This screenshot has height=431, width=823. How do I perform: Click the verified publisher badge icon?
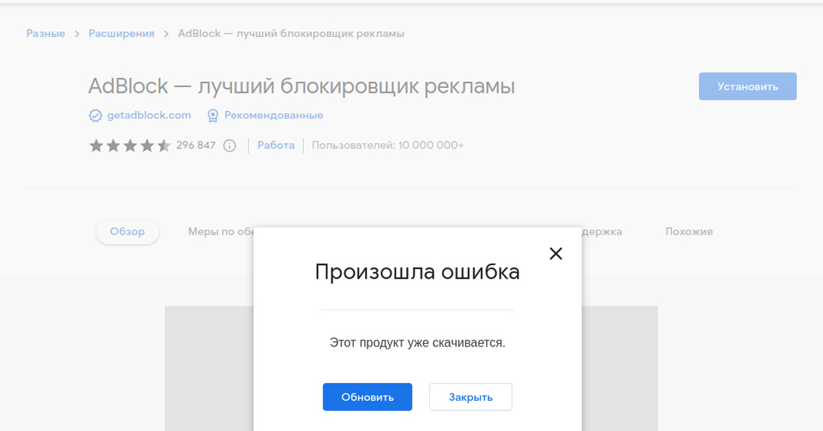click(94, 115)
